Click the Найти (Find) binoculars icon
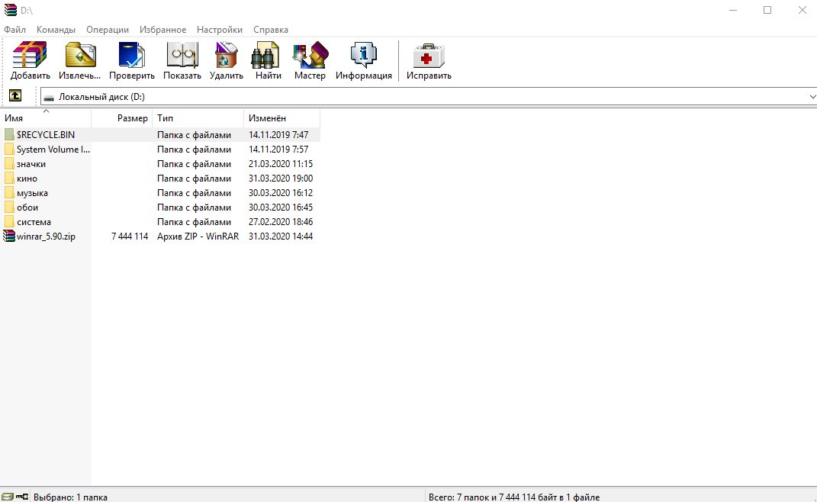Screen dimensions: 817x502 (265, 55)
